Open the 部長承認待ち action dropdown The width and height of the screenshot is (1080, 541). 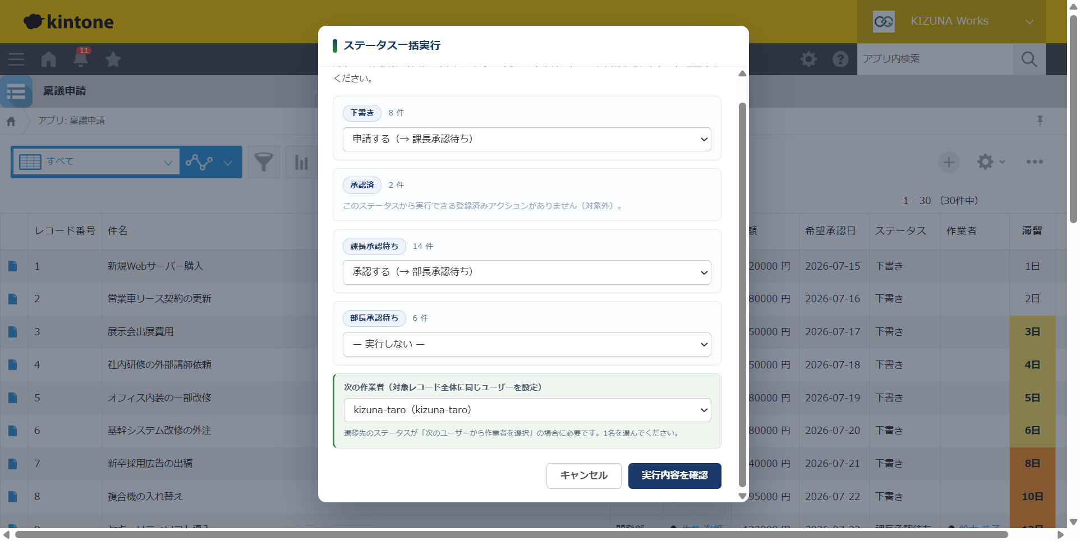527,344
